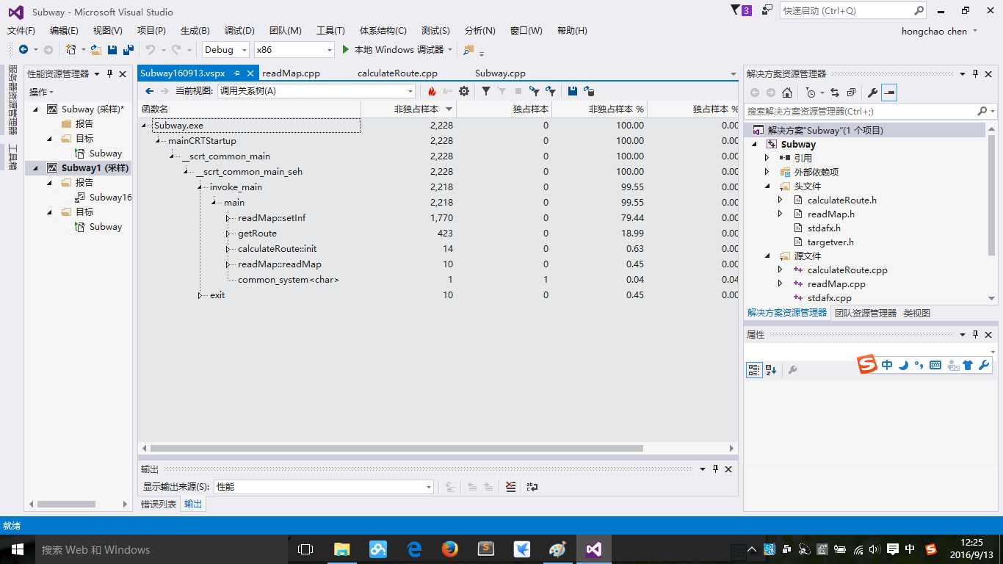Switch to the calculateRoute.cpp tab
The height and width of the screenshot is (564, 1003).
pyautogui.click(x=397, y=73)
